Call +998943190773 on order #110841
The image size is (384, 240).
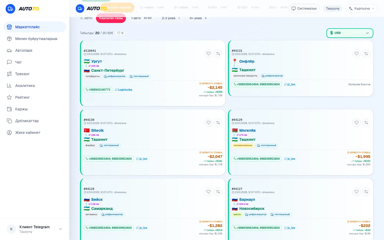point(98,90)
